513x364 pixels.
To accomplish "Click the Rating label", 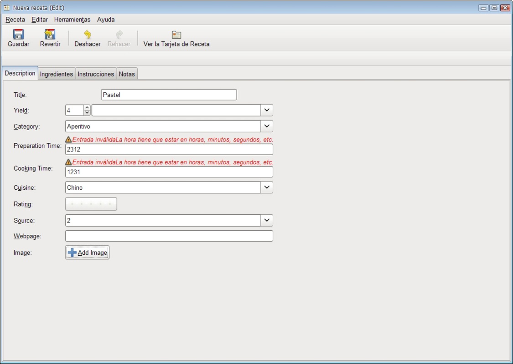I will pyautogui.click(x=23, y=204).
